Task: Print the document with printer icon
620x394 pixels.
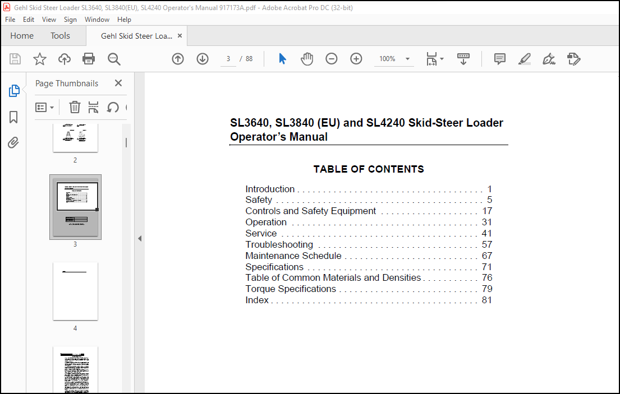Action: click(89, 59)
